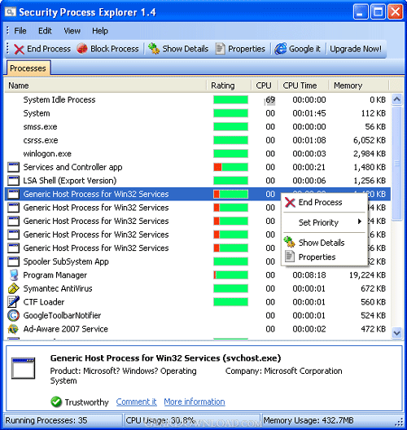Select the Program Manager process icon
The height and width of the screenshot is (430, 407).
[x=13, y=275]
